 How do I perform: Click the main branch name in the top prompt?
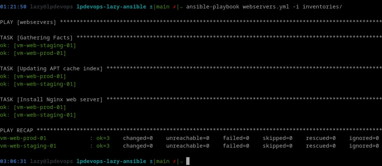(x=163, y=7)
